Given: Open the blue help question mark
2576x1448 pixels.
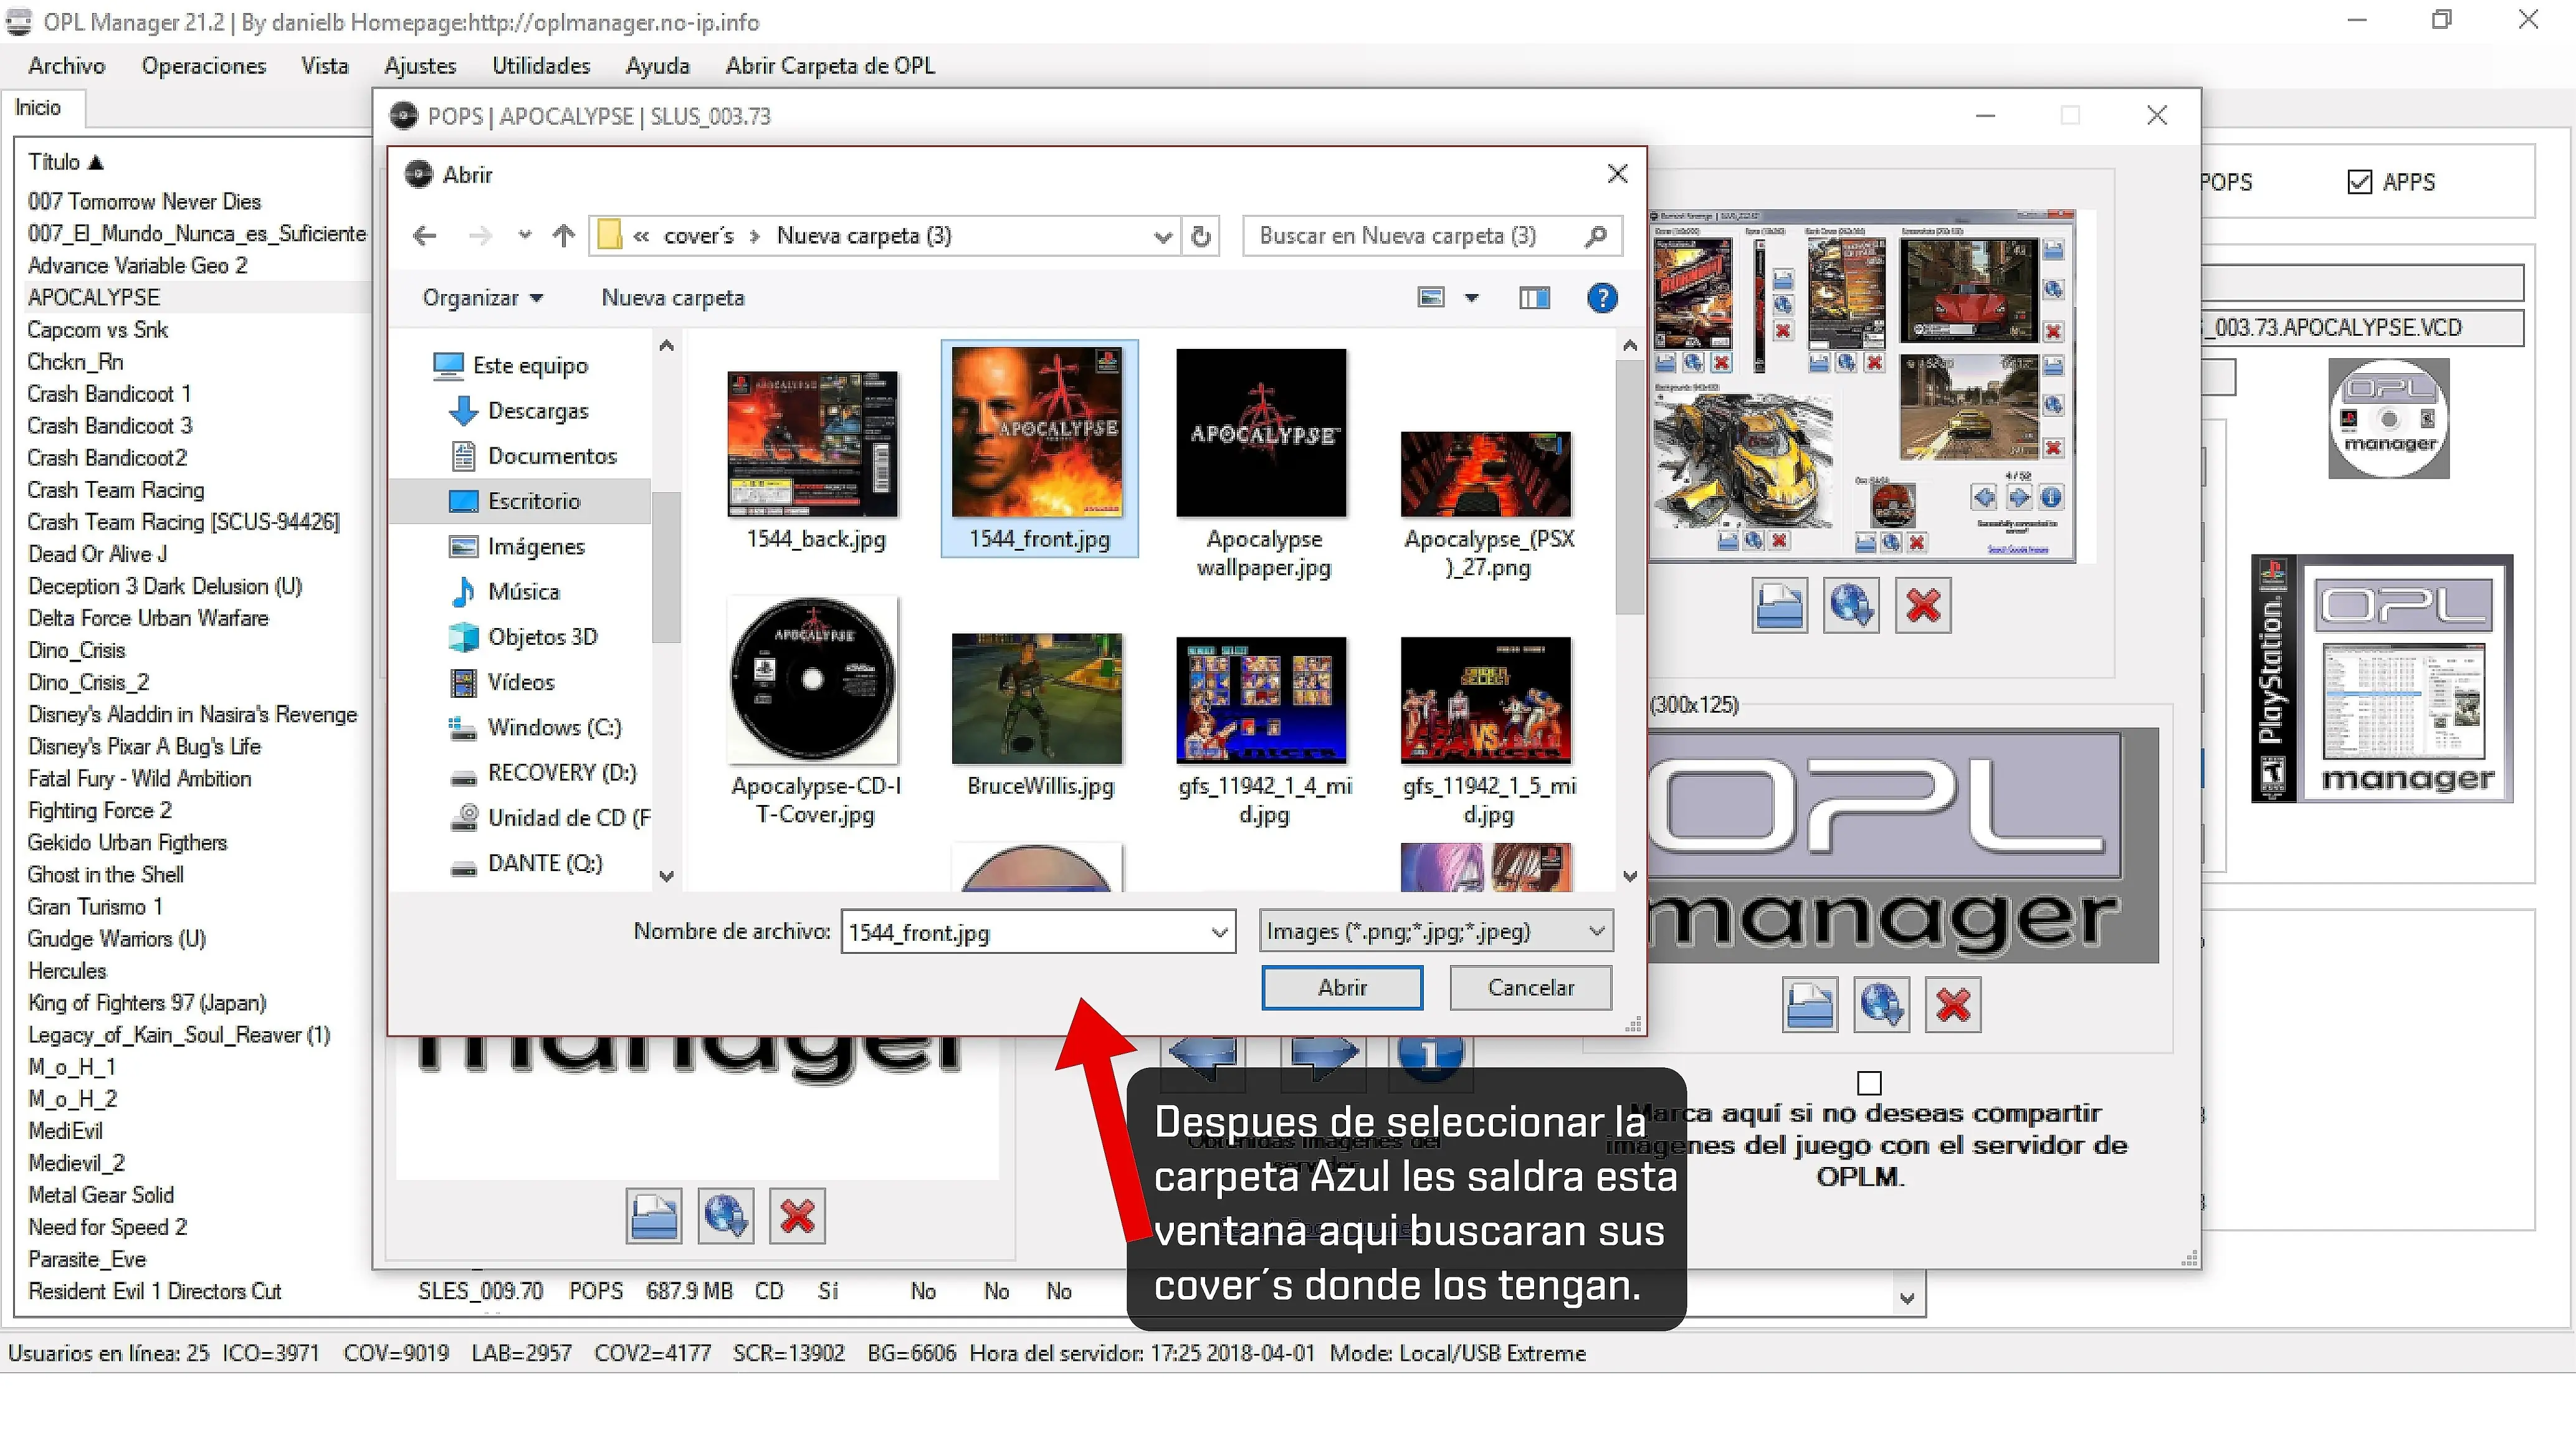Looking at the screenshot, I should [1602, 298].
